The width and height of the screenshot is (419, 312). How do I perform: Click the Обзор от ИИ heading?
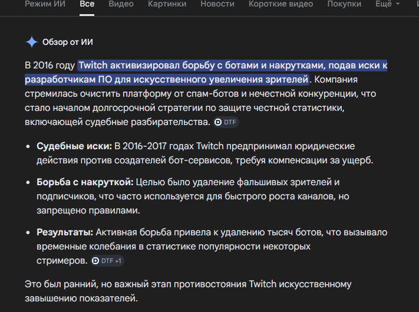point(67,42)
